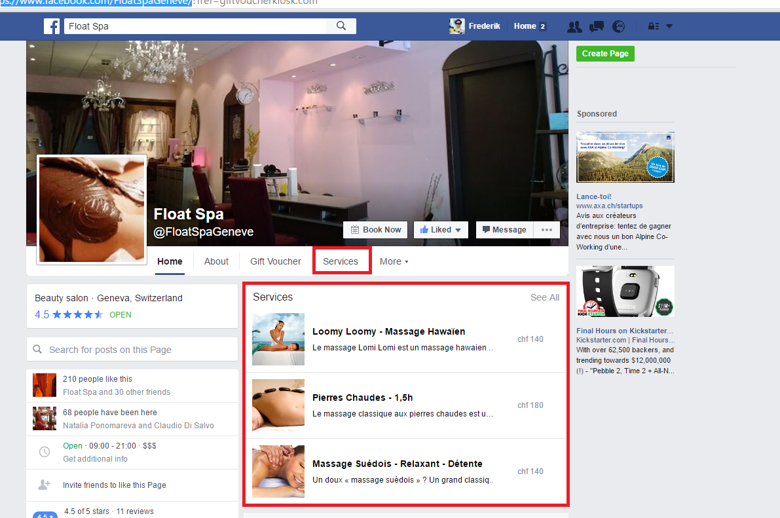Expand the More tab dropdown
This screenshot has height=518, width=780.
(394, 261)
